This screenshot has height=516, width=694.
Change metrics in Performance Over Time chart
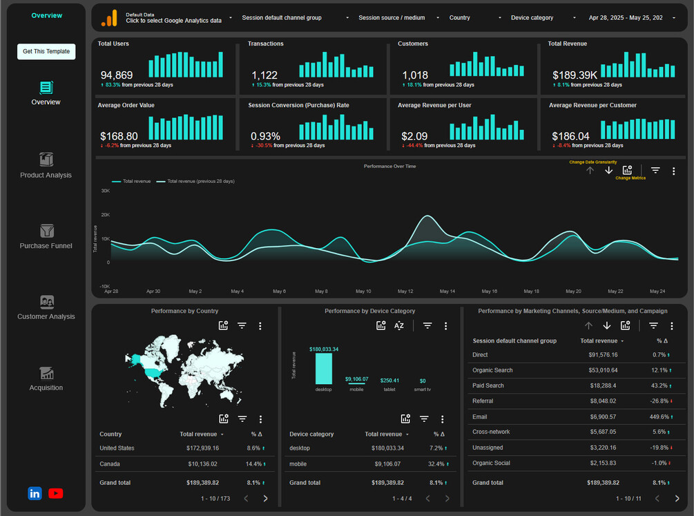(x=627, y=171)
